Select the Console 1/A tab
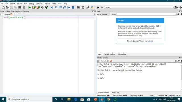182x102 pixels. pyautogui.click(x=105, y=61)
